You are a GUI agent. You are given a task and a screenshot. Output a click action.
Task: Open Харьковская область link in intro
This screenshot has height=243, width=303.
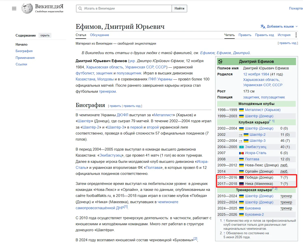tap(105, 67)
